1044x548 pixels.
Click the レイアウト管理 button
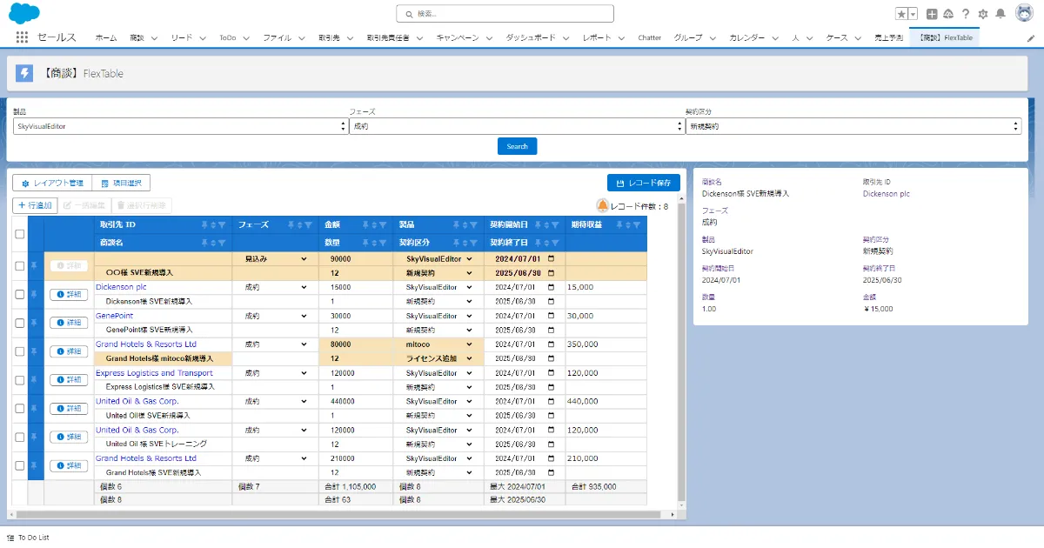click(52, 183)
